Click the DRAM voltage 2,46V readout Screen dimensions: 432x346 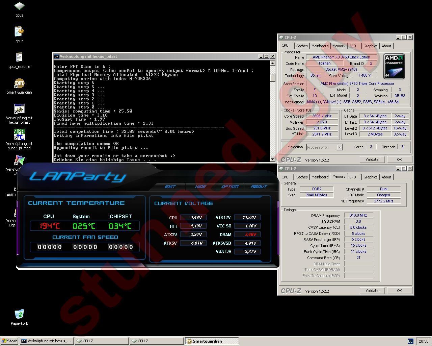[x=247, y=234]
